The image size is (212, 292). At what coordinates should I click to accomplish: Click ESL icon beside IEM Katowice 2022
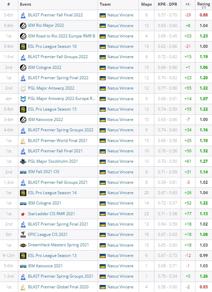[23, 120]
